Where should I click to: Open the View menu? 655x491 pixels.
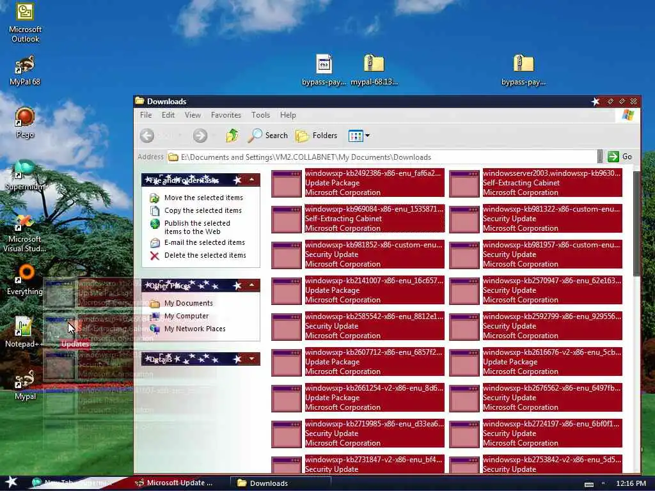coord(193,115)
